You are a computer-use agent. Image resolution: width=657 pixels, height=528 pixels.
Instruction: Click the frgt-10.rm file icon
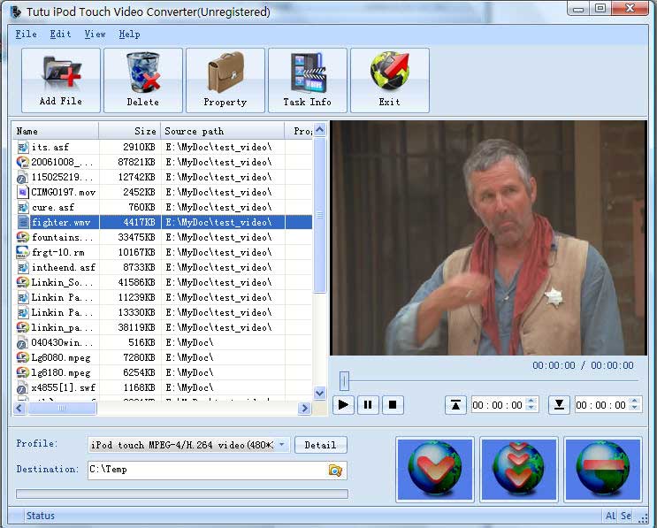(x=23, y=252)
